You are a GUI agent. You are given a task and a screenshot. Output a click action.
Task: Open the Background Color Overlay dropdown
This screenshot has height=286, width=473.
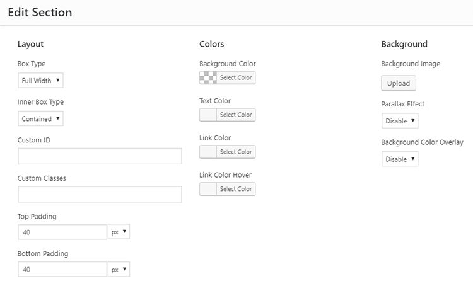400,159
